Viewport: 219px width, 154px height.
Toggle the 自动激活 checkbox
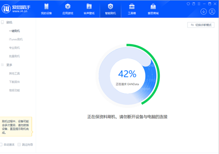click(x=1, y=145)
